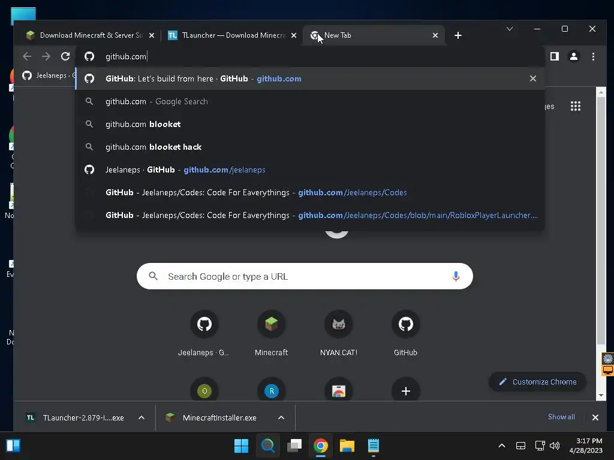Open Jeelaneps bookmark in bookmarks bar
This screenshot has width=614, height=460.
tap(48, 75)
